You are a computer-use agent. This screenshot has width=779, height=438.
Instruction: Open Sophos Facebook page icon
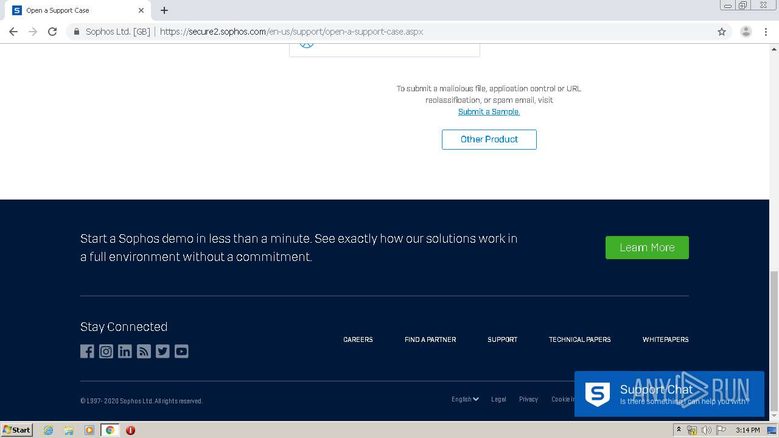pos(87,352)
